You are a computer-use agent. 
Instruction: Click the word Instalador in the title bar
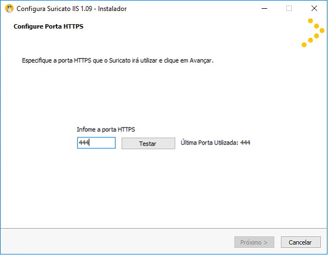(112, 9)
